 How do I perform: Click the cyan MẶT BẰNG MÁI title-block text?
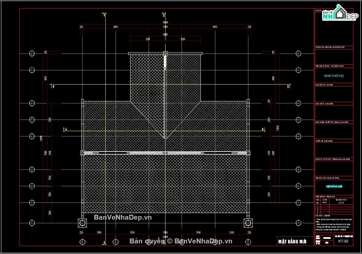334,186
